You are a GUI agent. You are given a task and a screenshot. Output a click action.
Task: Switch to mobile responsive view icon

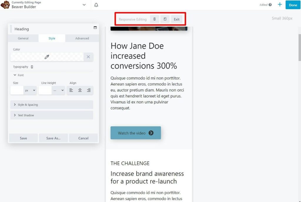pyautogui.click(x=154, y=19)
